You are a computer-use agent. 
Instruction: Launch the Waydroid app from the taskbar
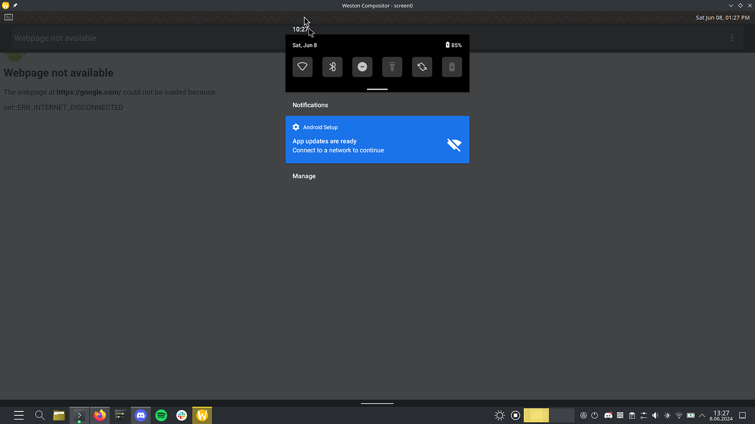202,415
